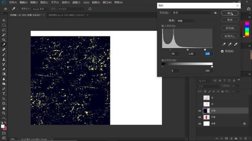Hide the white background layer

tap(200, 124)
